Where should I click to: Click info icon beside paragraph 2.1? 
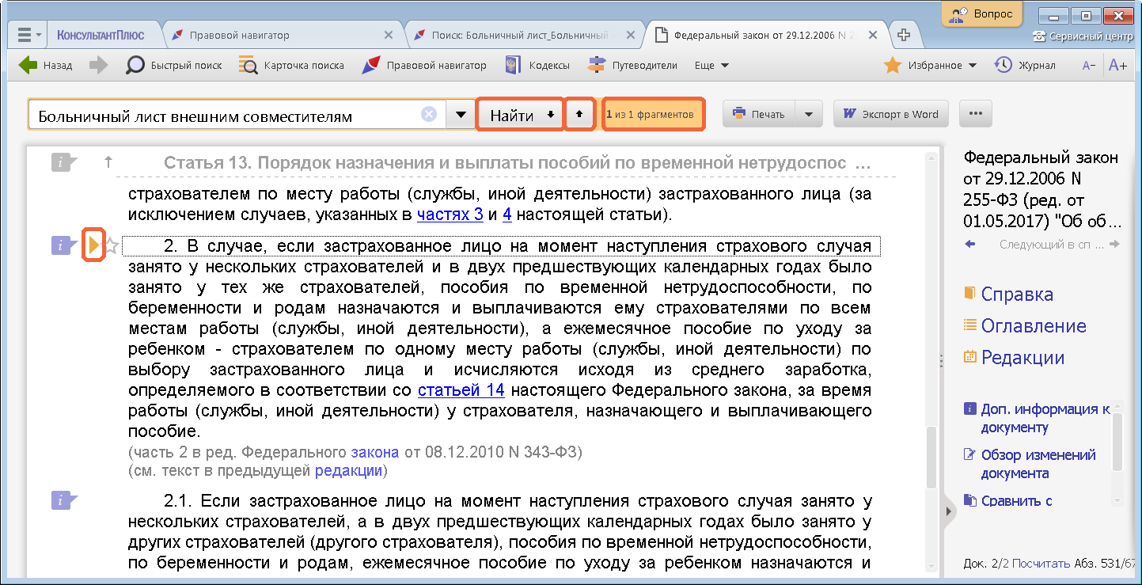[64, 500]
